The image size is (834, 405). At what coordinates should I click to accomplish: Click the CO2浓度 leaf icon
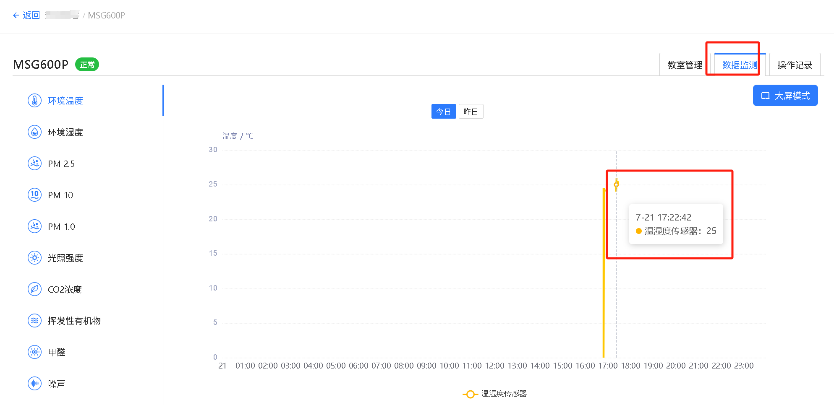click(34, 289)
